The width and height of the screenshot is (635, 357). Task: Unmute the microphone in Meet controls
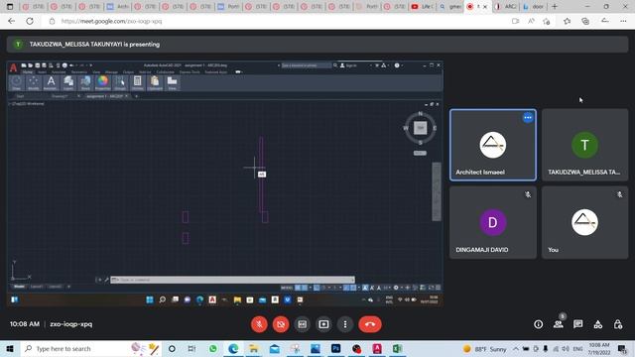[x=259, y=324]
